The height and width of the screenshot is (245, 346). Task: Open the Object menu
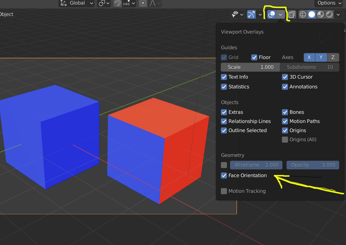point(7,14)
